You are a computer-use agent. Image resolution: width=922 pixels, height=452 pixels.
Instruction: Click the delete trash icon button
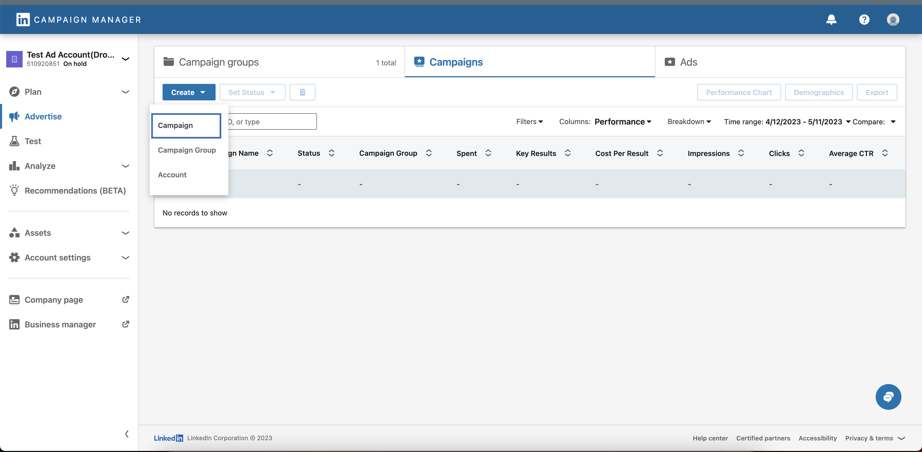coord(302,92)
